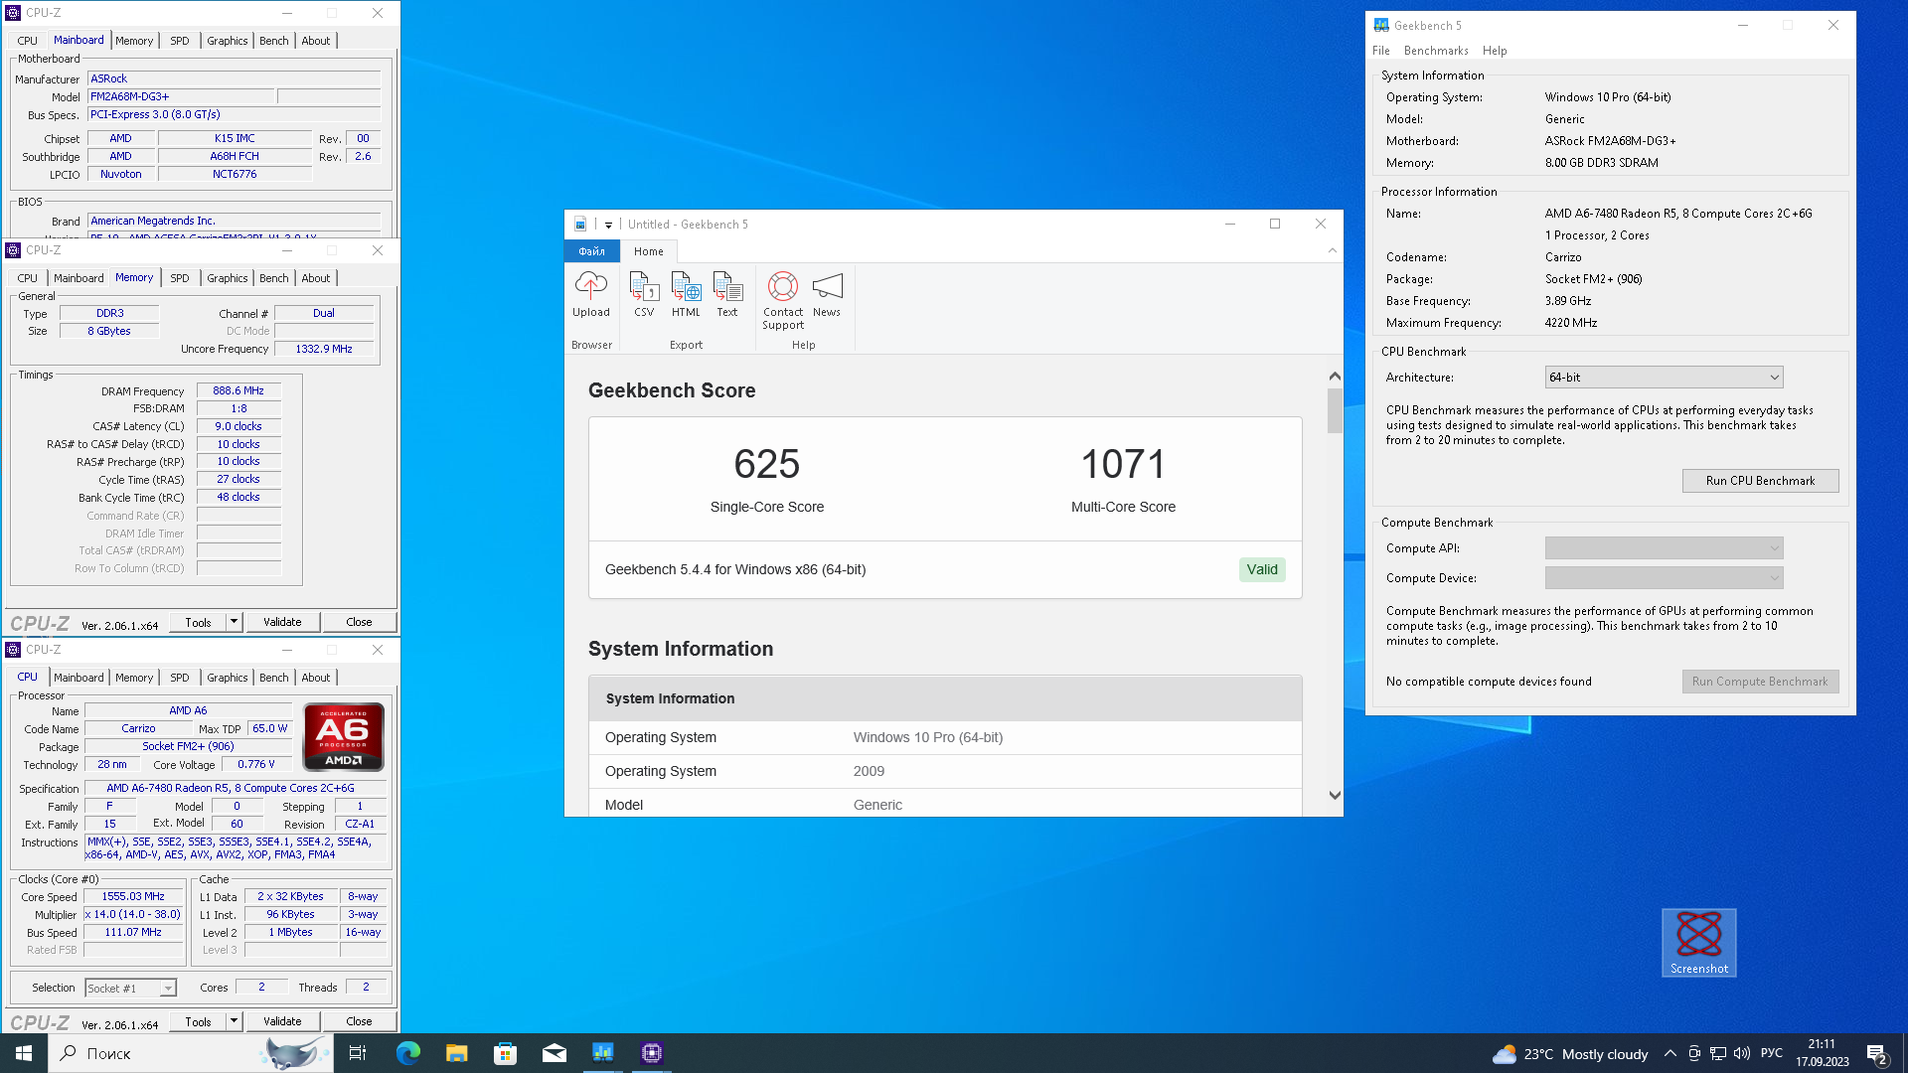The width and height of the screenshot is (1908, 1073).
Task: Open the News icon in ribbon
Action: coord(827,294)
